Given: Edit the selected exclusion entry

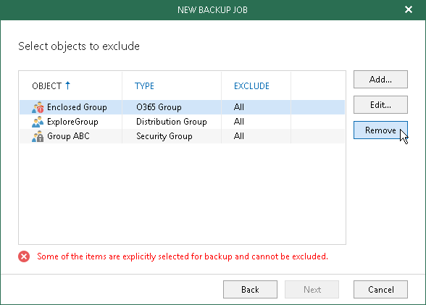Looking at the screenshot, I should point(380,104).
